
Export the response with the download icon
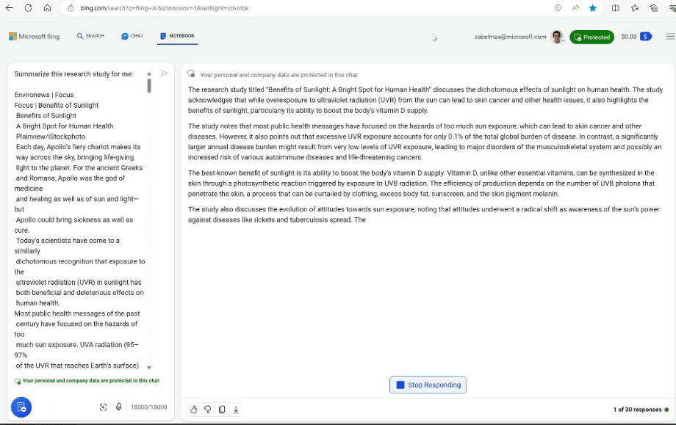pos(235,409)
